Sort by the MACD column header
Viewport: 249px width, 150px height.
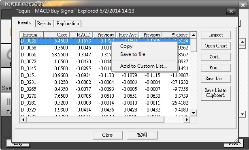click(81, 35)
